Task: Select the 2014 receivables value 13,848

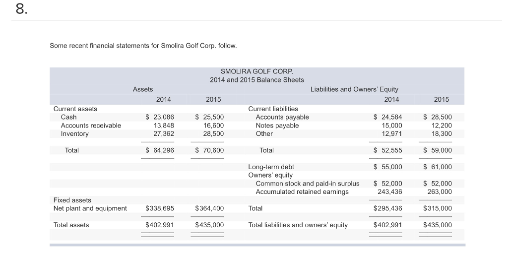Action: point(164,126)
